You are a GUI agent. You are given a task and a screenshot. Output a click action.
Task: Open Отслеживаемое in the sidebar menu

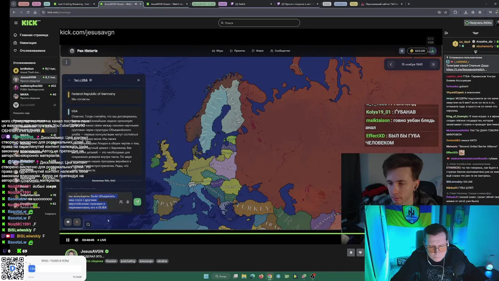pos(29,50)
